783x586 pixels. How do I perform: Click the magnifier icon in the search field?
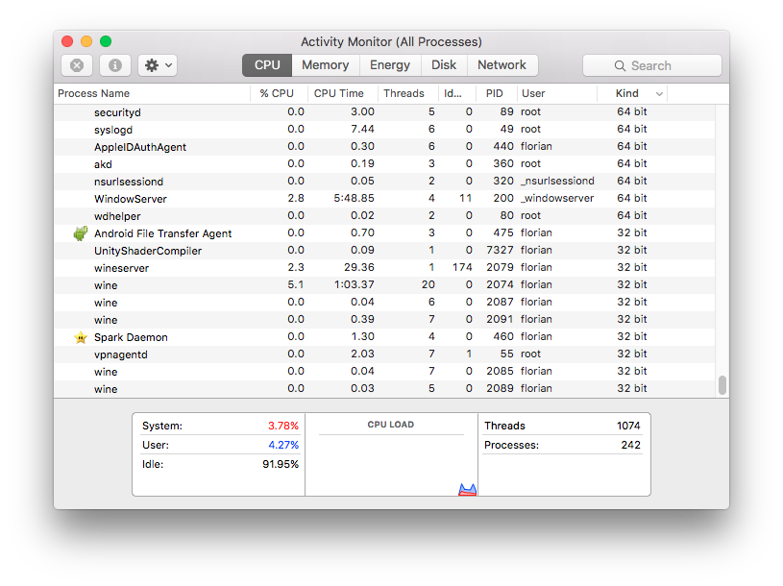click(x=621, y=66)
